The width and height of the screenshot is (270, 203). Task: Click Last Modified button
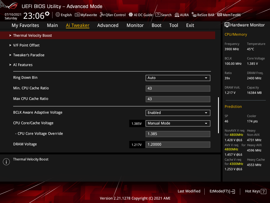(x=189, y=191)
